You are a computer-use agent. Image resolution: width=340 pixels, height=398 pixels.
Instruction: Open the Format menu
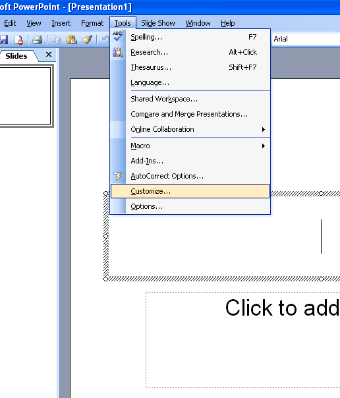click(92, 23)
